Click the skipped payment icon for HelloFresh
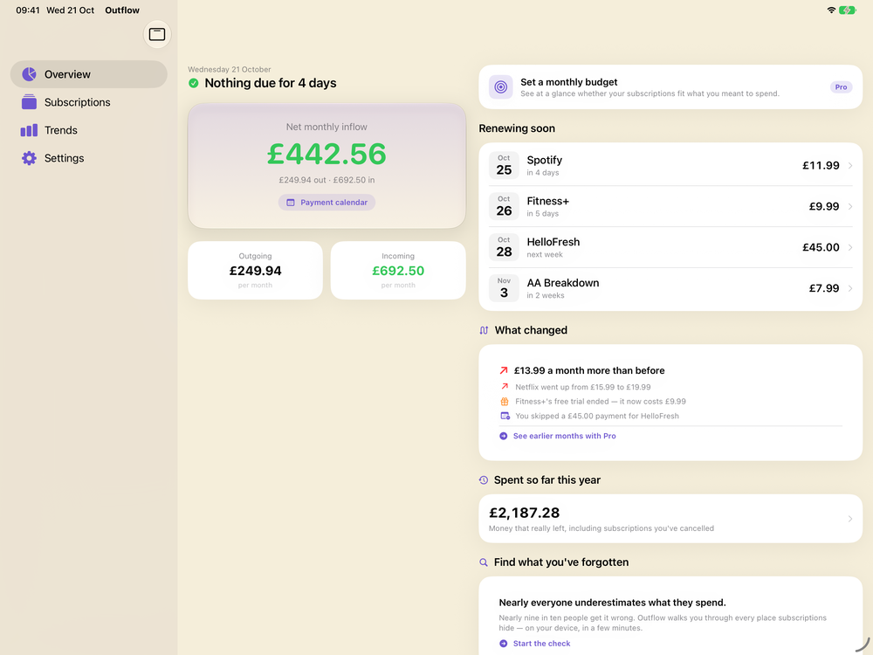The width and height of the screenshot is (873, 655). [505, 416]
